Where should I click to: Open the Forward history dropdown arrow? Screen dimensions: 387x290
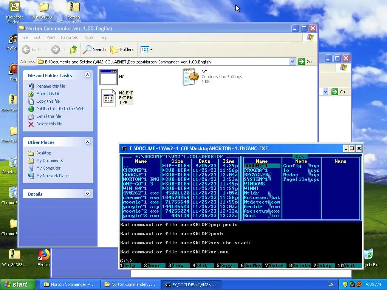[64, 49]
